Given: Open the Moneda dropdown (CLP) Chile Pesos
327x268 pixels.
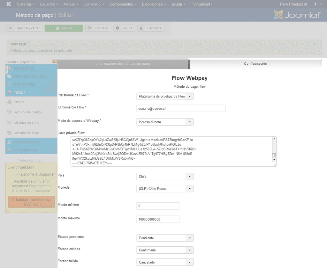Looking at the screenshot, I should coord(165,189).
